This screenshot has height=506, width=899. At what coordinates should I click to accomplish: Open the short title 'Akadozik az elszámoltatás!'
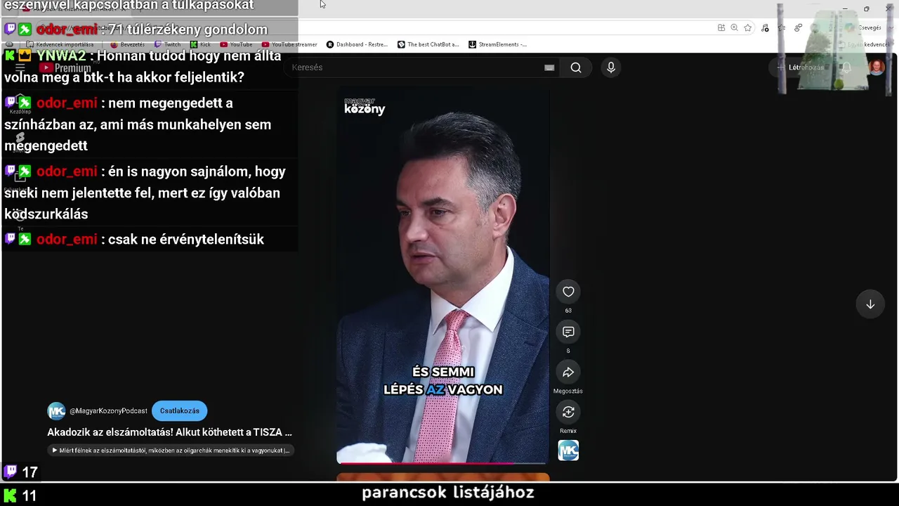tap(169, 432)
